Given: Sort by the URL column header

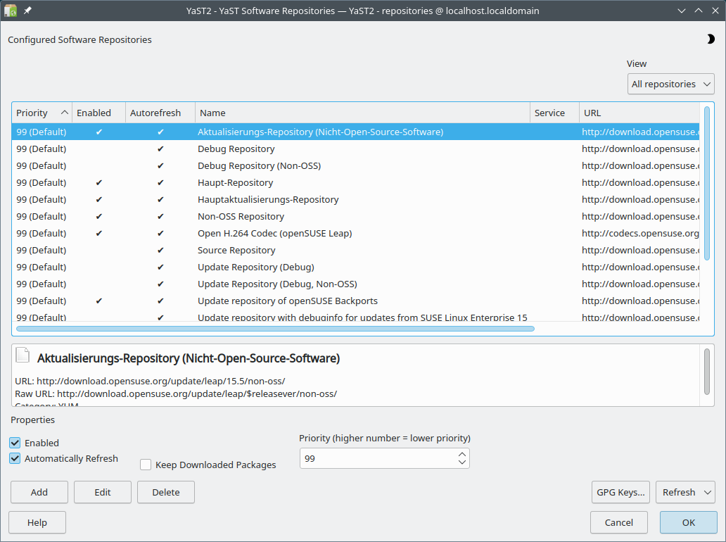Looking at the screenshot, I should (639, 113).
